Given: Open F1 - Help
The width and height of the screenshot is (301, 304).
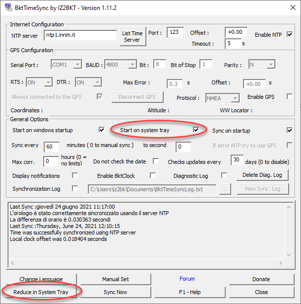Looking at the screenshot, I should coord(190,292).
